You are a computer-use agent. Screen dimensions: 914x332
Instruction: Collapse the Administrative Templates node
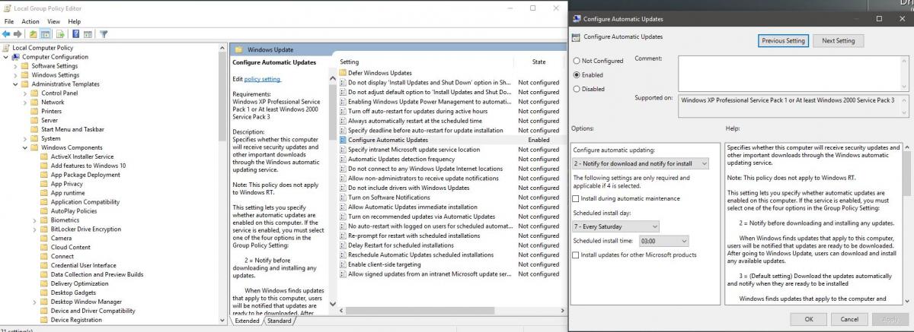tap(15, 84)
